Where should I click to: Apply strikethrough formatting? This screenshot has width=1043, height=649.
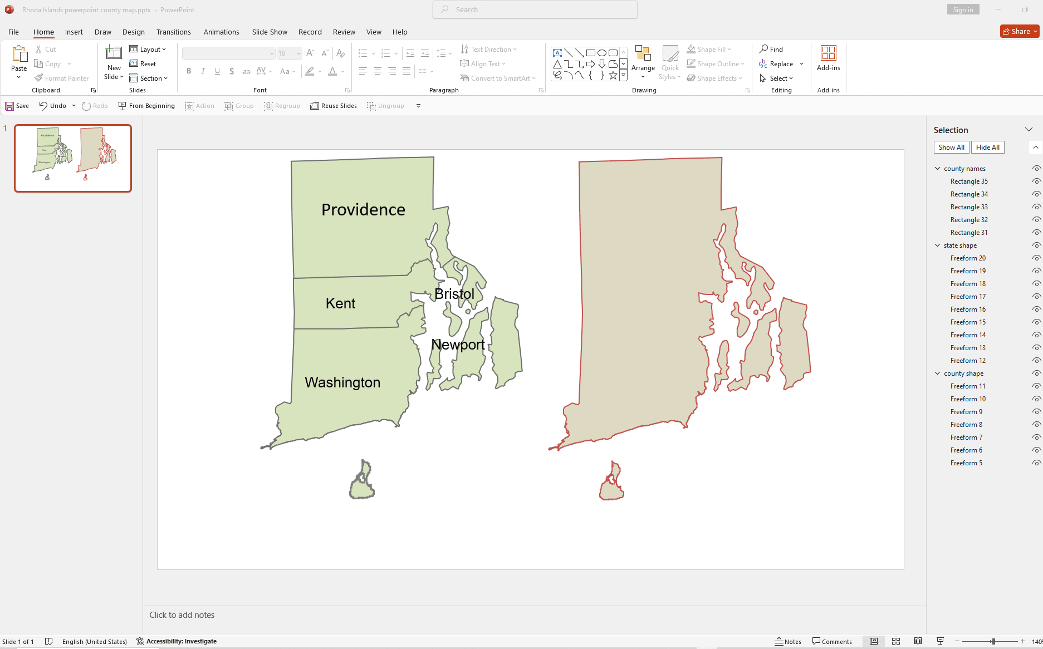click(x=247, y=71)
